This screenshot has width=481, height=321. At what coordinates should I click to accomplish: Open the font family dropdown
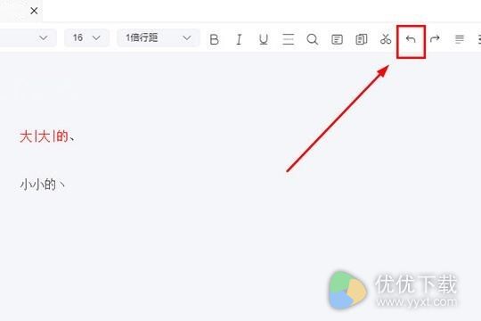click(x=28, y=38)
